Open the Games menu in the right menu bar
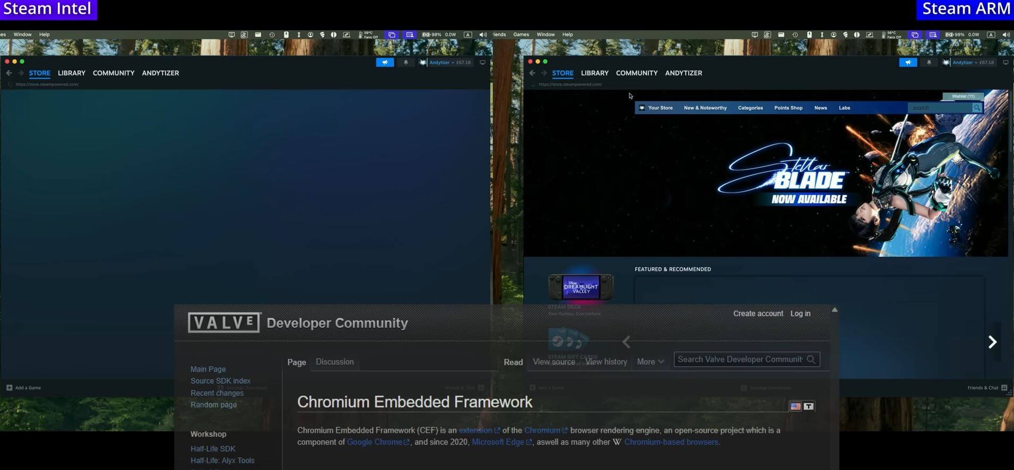Viewport: 1014px width, 470px height. pos(521,34)
